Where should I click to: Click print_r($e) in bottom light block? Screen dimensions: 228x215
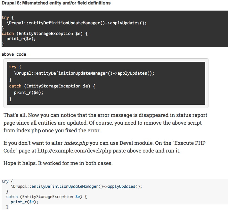24,202
